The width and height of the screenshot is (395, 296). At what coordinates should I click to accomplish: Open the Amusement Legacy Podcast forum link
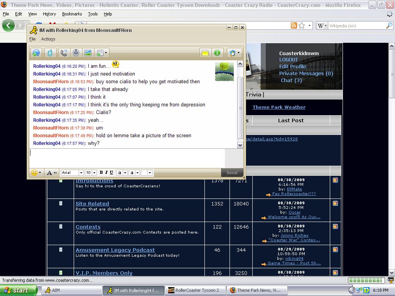point(115,250)
